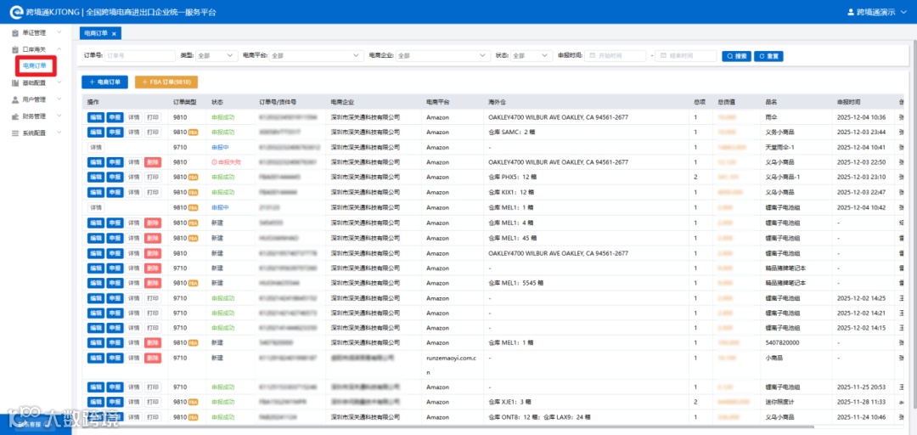Click the 海外仓 column header
Viewport: 917px width, 435px height.
pyautogui.click(x=497, y=102)
